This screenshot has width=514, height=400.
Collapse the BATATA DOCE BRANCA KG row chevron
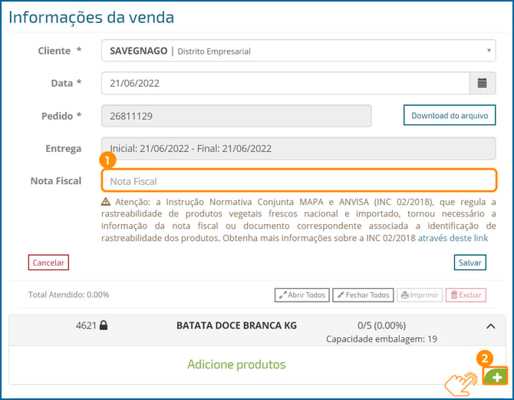point(490,326)
